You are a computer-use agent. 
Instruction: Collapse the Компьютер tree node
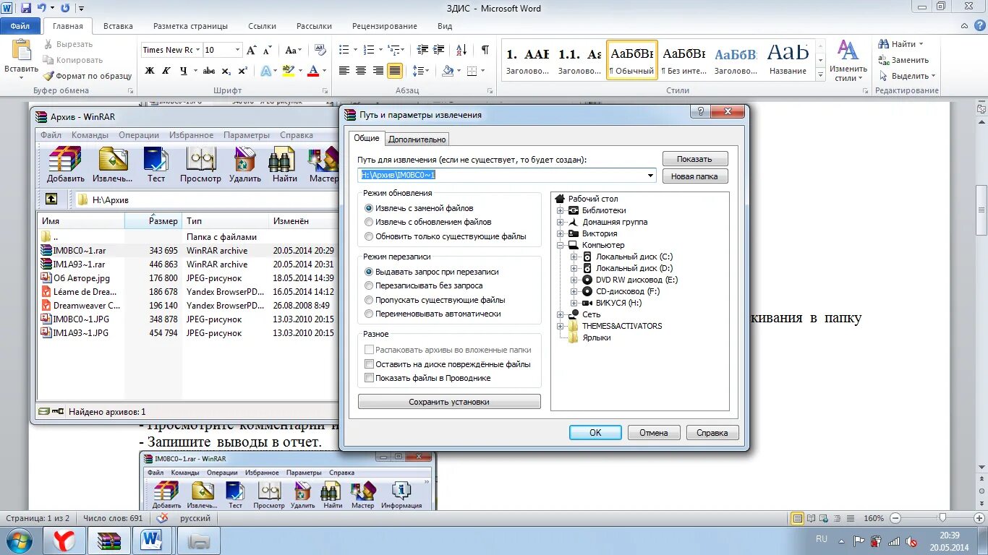[561, 245]
